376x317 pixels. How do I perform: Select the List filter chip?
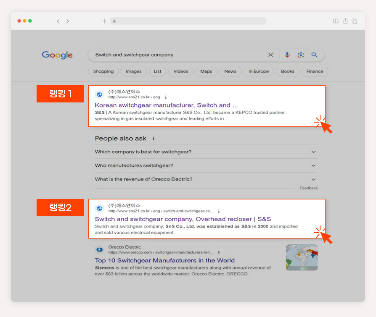(x=158, y=71)
